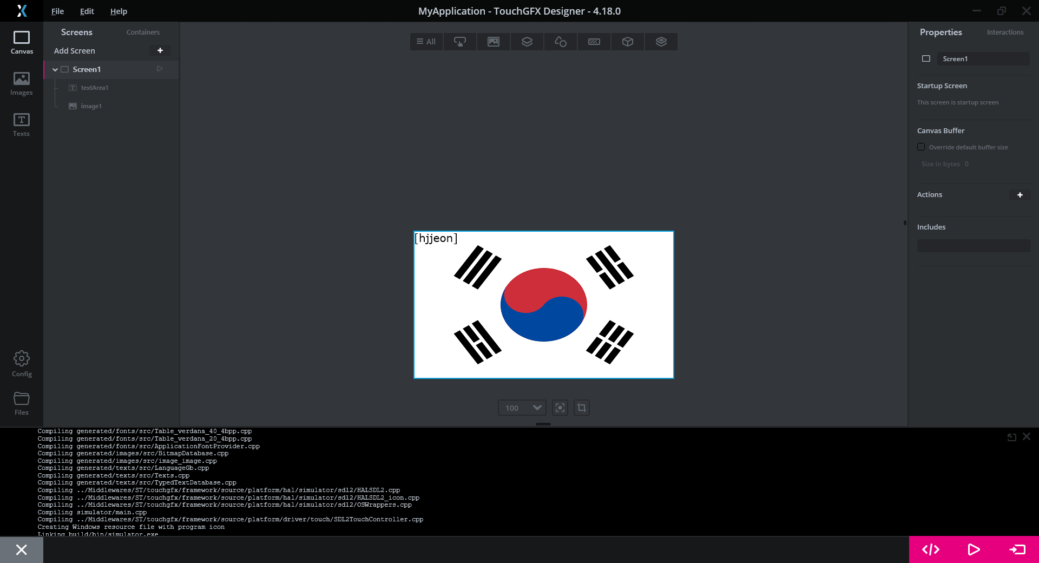The height and width of the screenshot is (563, 1039).
Task: Open the Images view in sidebar
Action: 22,84
